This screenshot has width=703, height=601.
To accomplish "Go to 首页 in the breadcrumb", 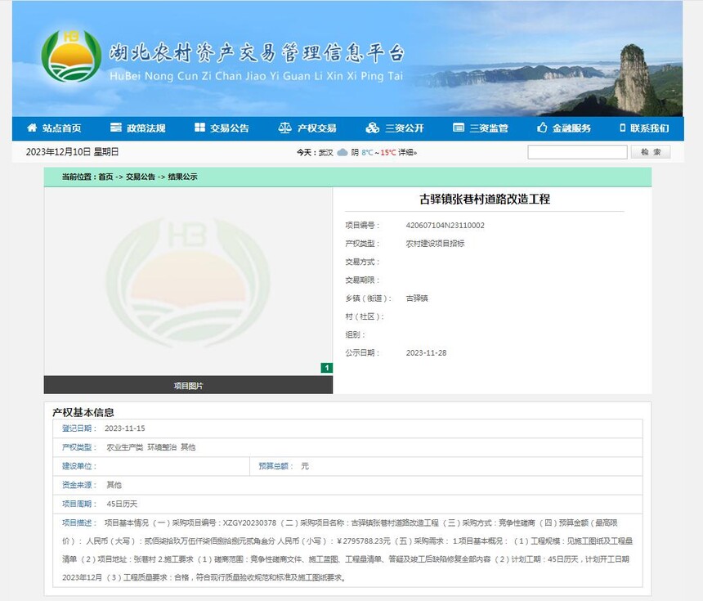I will point(105,177).
